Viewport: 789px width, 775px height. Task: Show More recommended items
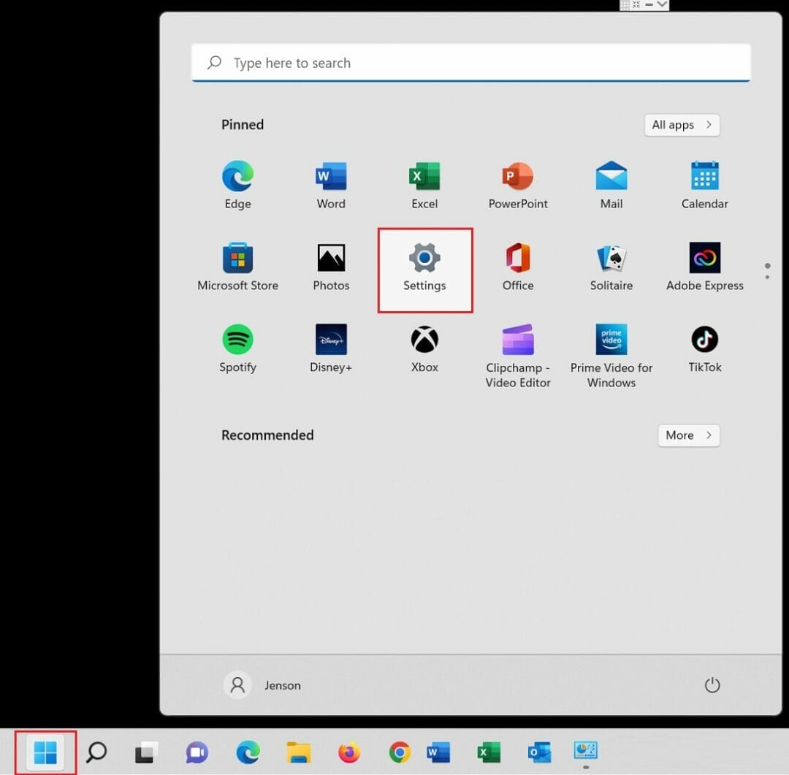click(x=687, y=435)
